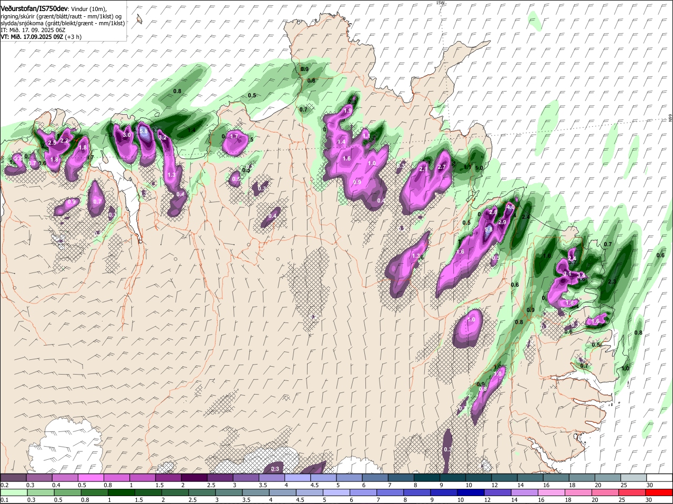The height and width of the screenshot is (504, 673).
Task: Click the 1.9 precipitation value on the map
Action: (x=348, y=111)
